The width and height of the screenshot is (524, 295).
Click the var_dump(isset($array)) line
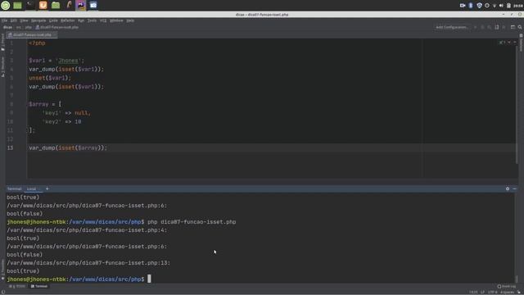pyautogui.click(x=68, y=147)
